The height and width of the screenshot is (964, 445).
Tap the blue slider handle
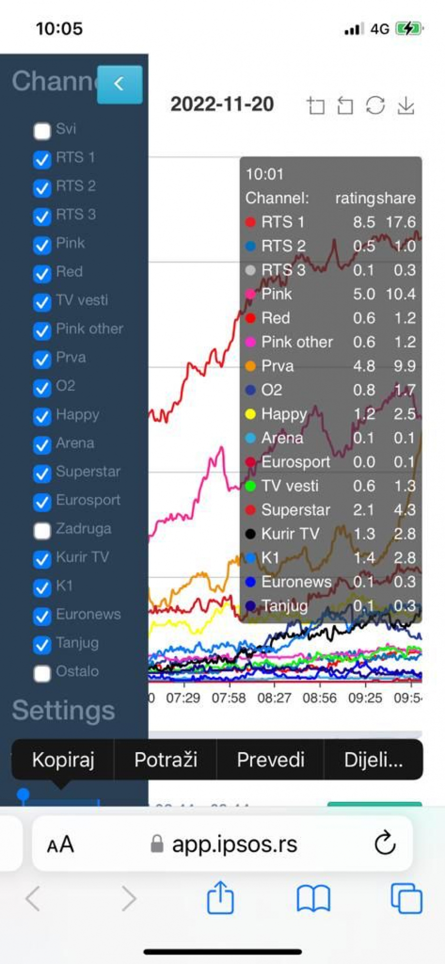pos(23,795)
